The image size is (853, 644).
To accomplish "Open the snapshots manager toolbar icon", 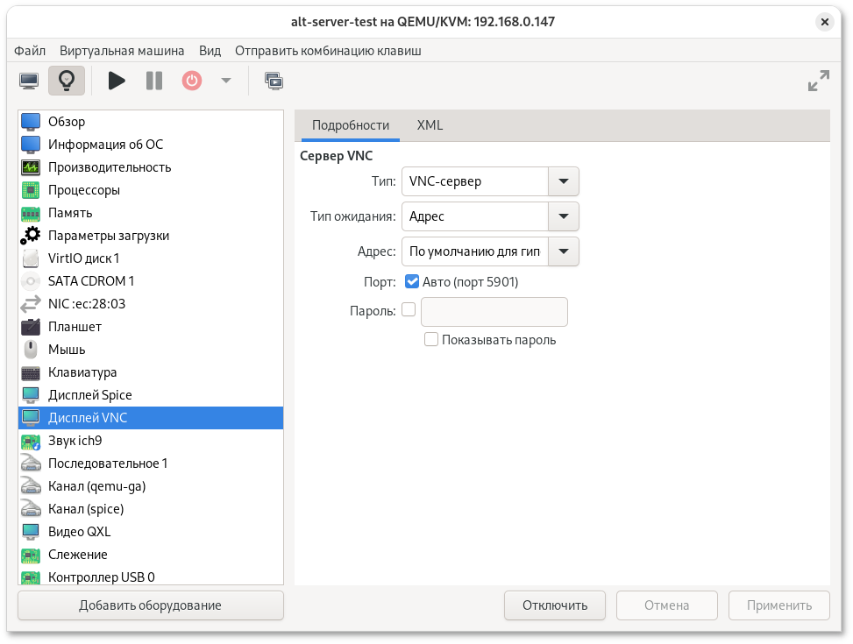I will pyautogui.click(x=274, y=81).
